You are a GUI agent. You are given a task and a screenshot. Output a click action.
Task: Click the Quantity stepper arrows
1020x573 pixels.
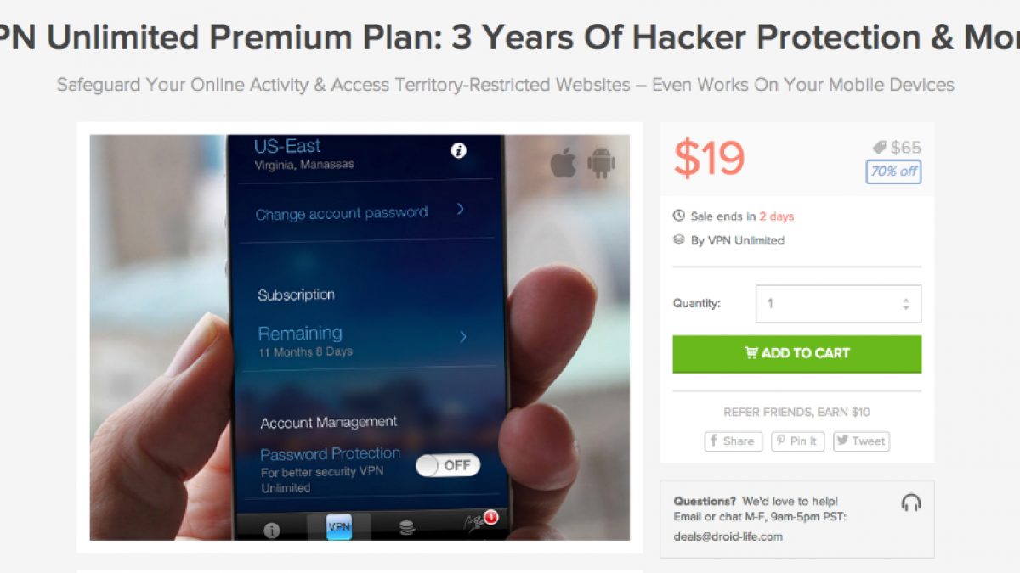[906, 304]
